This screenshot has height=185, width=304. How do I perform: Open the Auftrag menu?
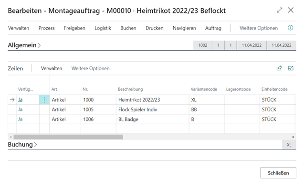pos(213,28)
